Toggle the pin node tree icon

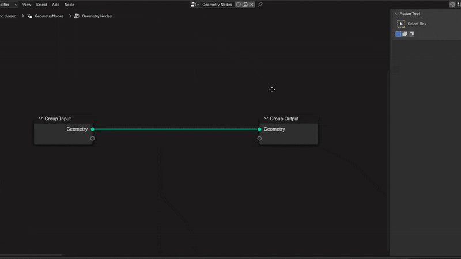(260, 5)
